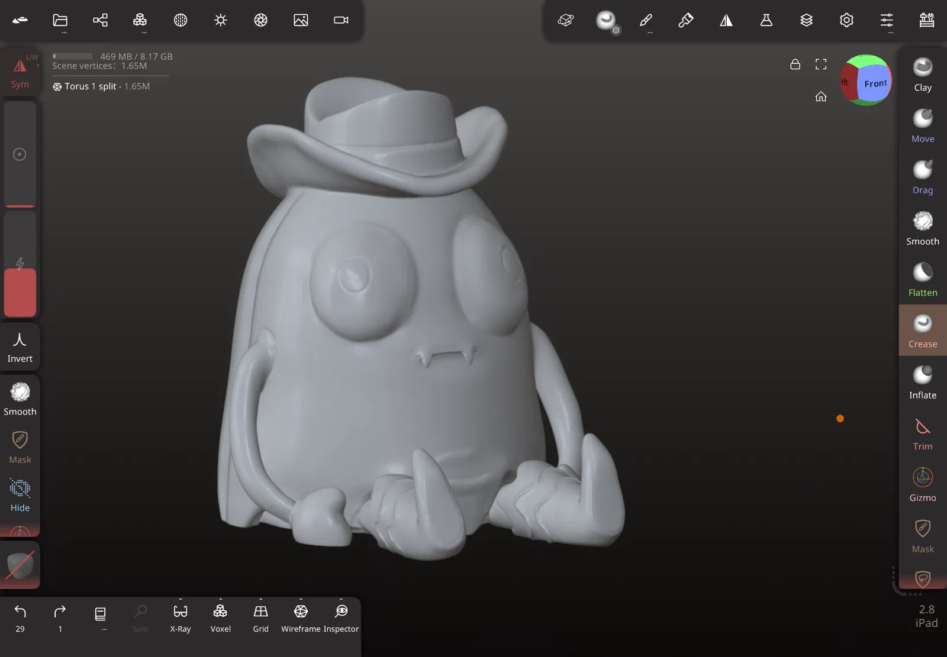Toggle Mask shortcut on left panel
Image resolution: width=947 pixels, height=657 pixels.
pyautogui.click(x=20, y=447)
